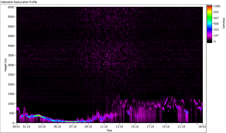Click the 1000 height tick label

pos(11,103)
